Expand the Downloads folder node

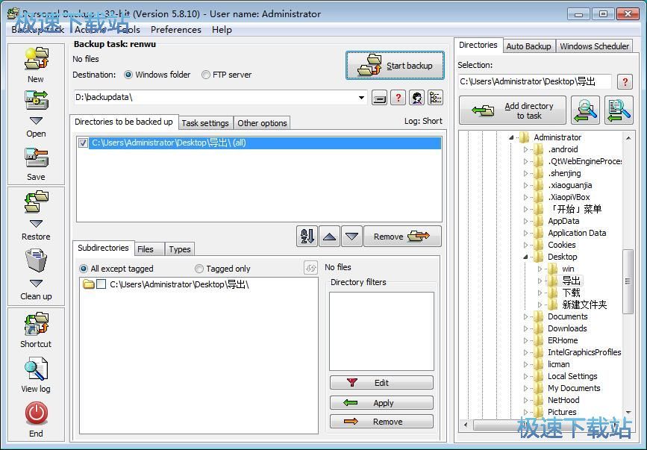525,328
